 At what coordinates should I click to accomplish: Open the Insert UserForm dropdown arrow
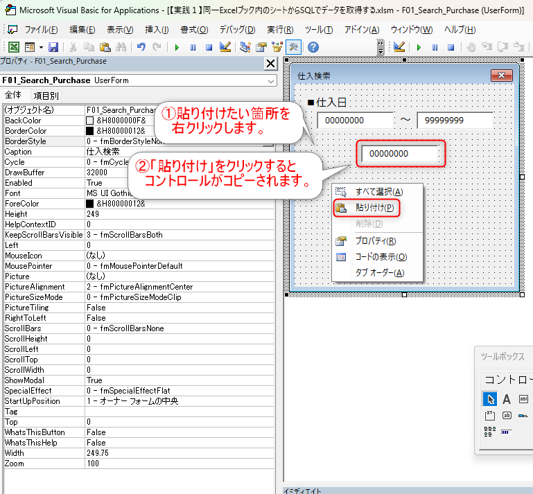click(41, 47)
